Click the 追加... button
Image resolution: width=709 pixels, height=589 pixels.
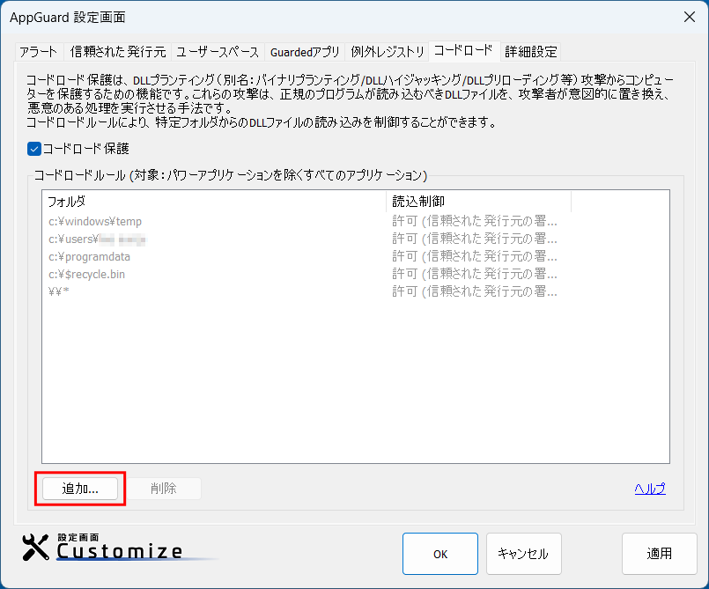pyautogui.click(x=80, y=489)
